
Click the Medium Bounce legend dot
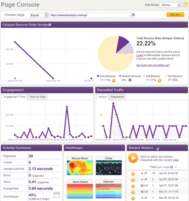pos(120,76)
